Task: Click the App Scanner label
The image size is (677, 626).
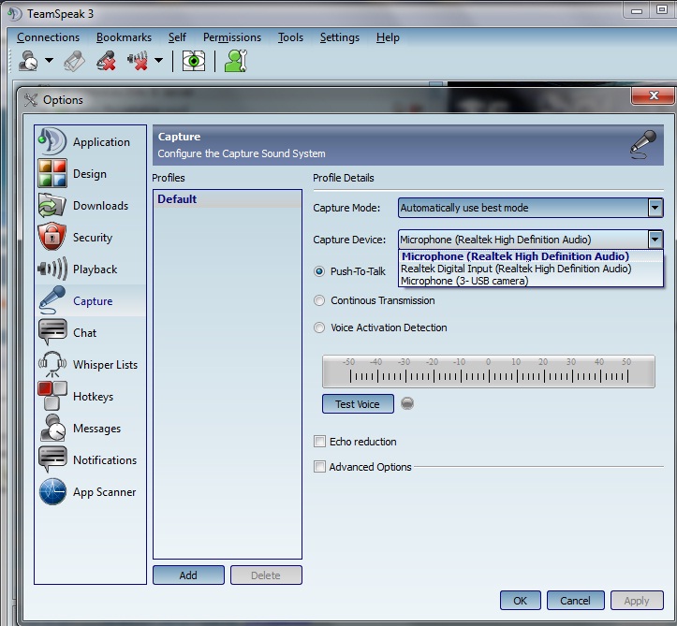Action: coord(105,492)
